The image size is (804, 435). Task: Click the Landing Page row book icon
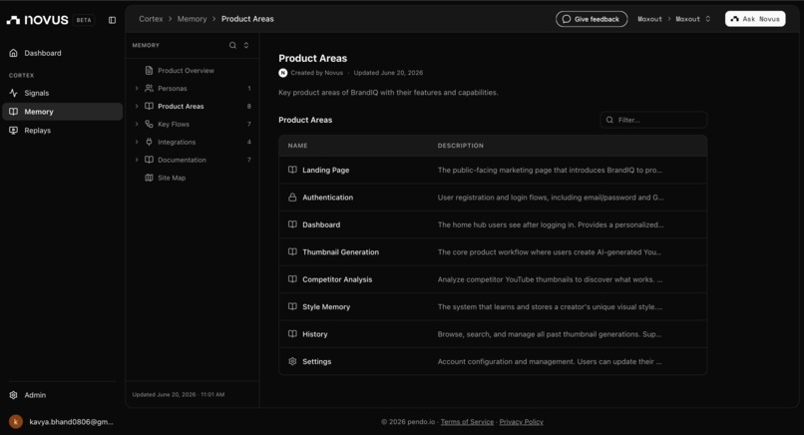pyautogui.click(x=292, y=170)
